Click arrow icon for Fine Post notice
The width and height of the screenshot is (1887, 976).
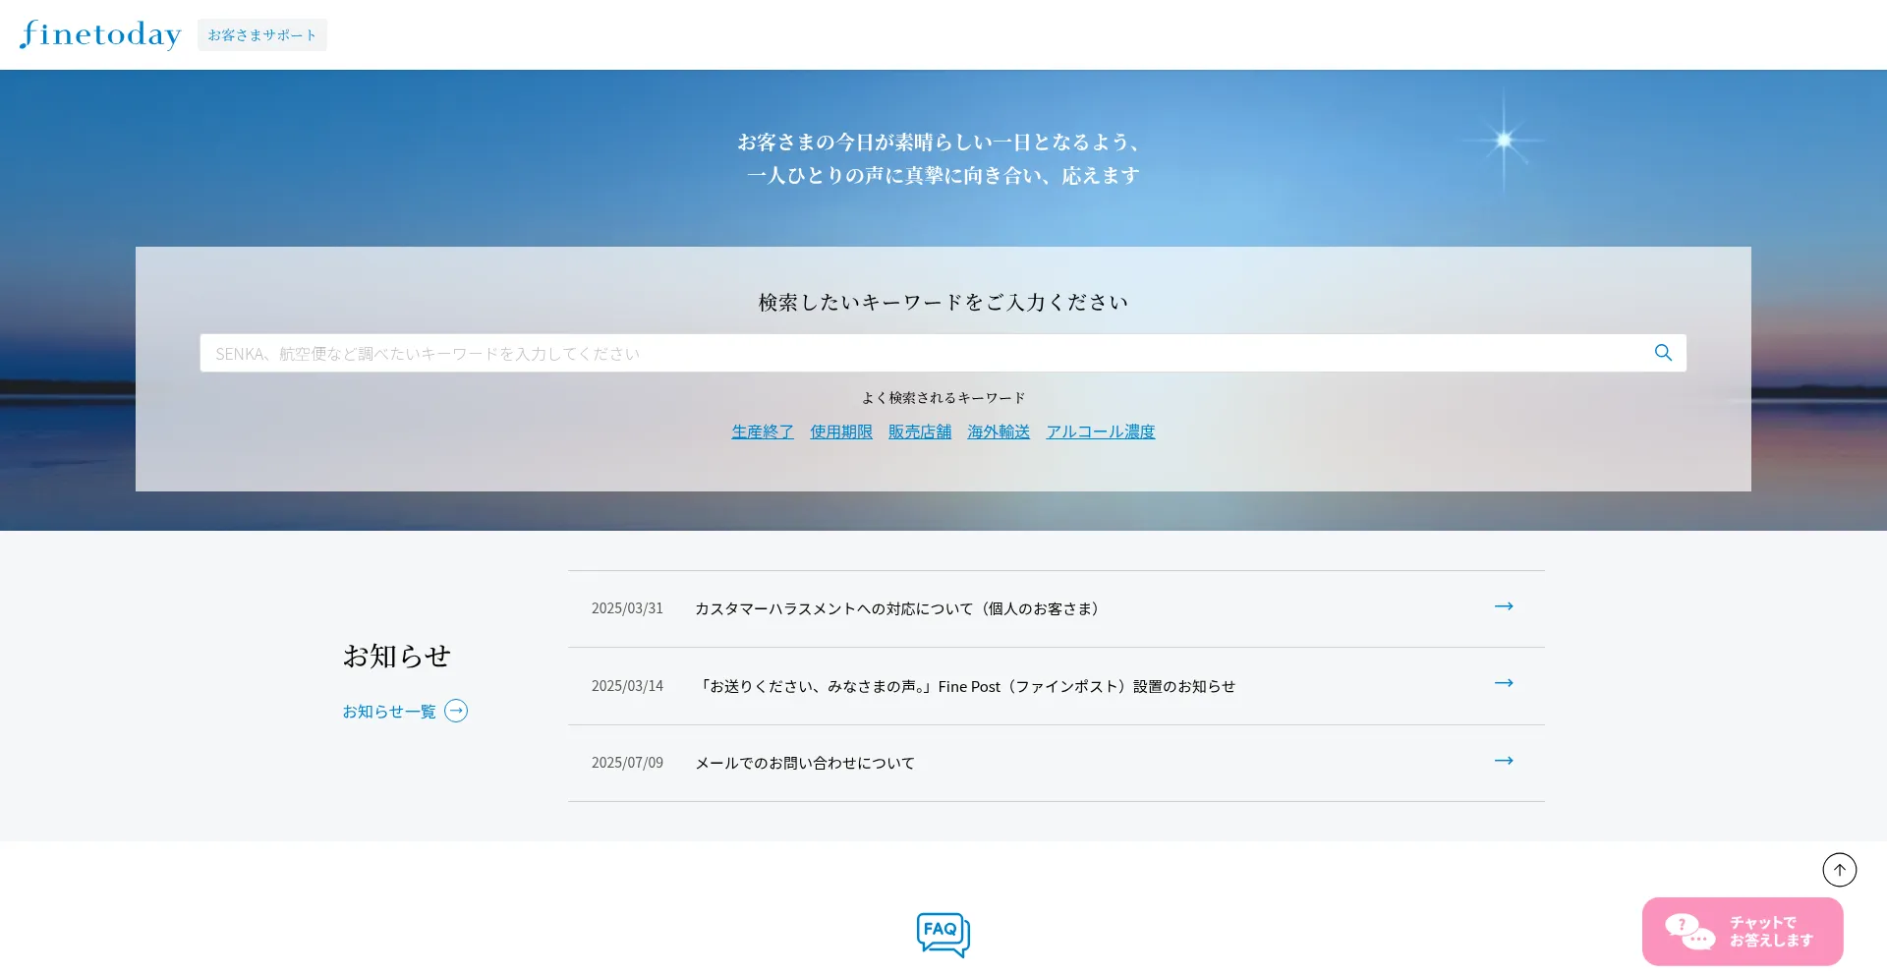coord(1503,684)
